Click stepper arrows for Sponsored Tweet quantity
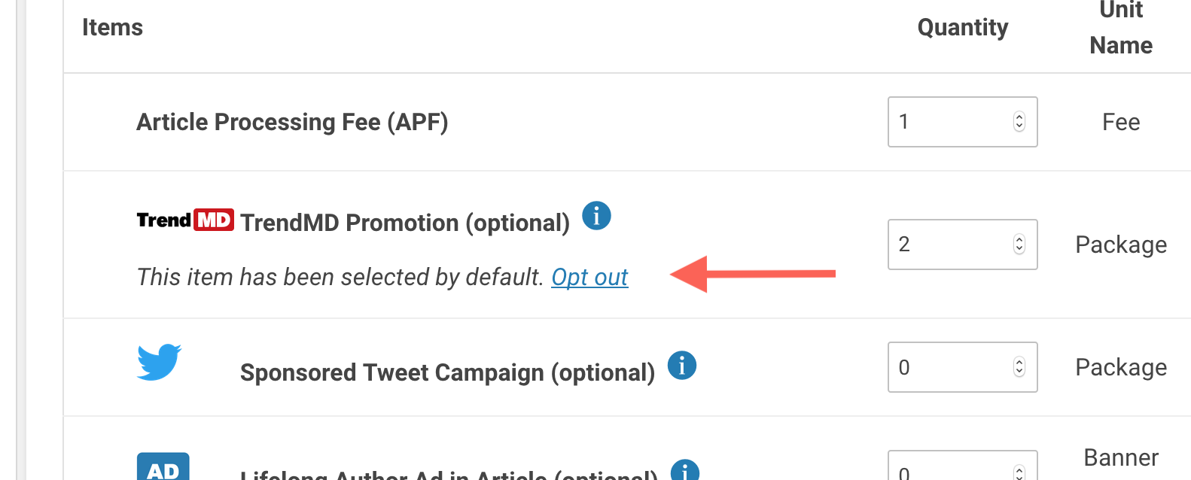Viewport: 1191px width, 480px height. 1019,367
